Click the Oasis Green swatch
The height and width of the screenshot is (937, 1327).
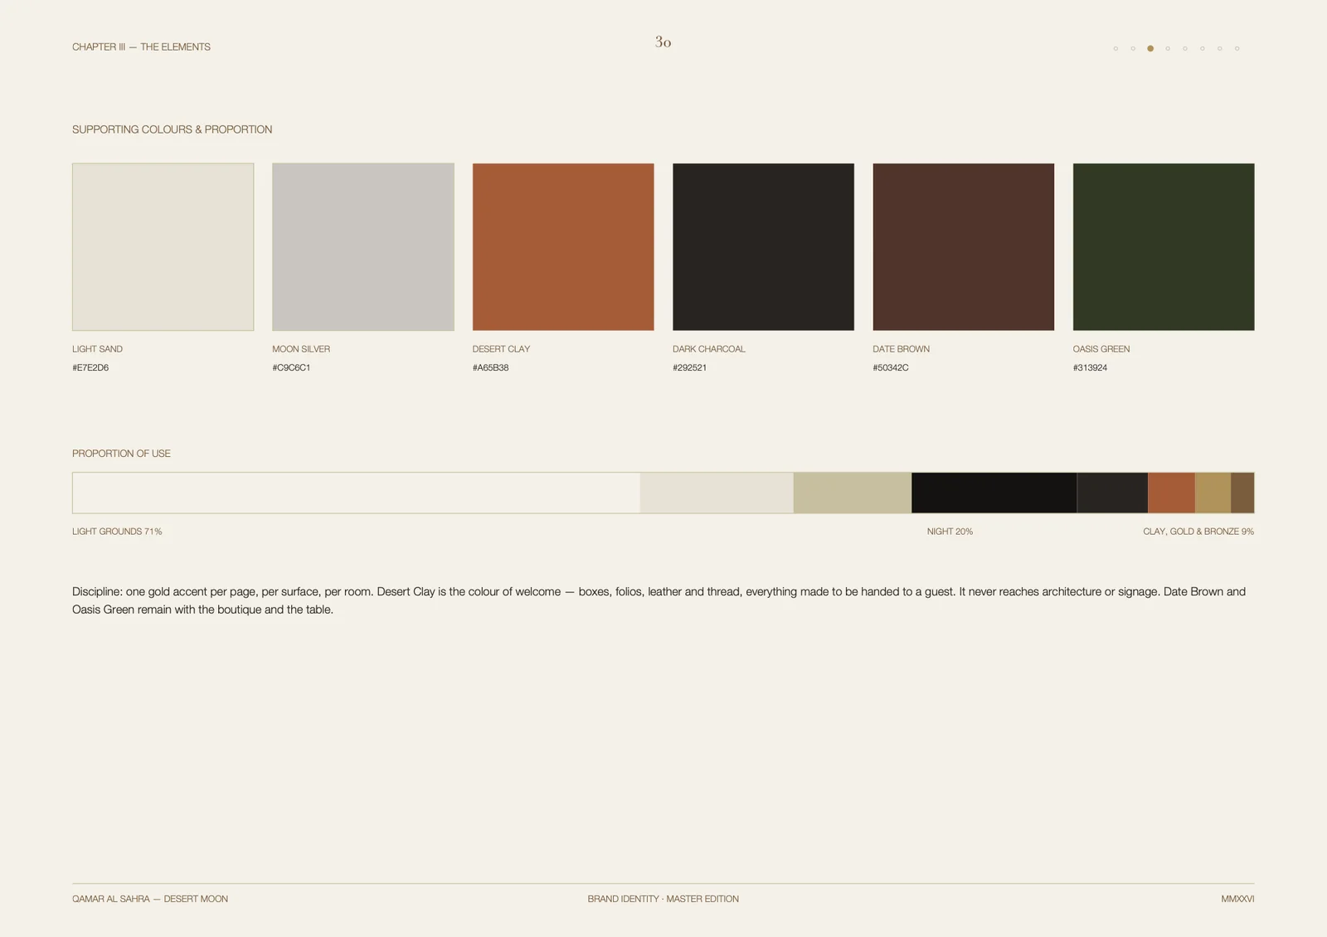pos(1164,246)
